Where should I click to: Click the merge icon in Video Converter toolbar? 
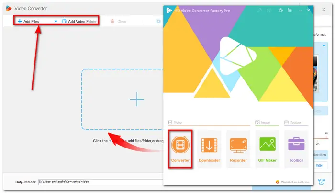point(158,21)
